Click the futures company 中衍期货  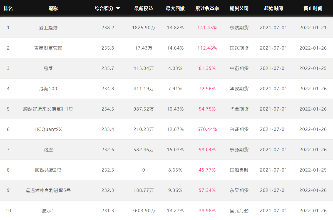[x=239, y=68]
